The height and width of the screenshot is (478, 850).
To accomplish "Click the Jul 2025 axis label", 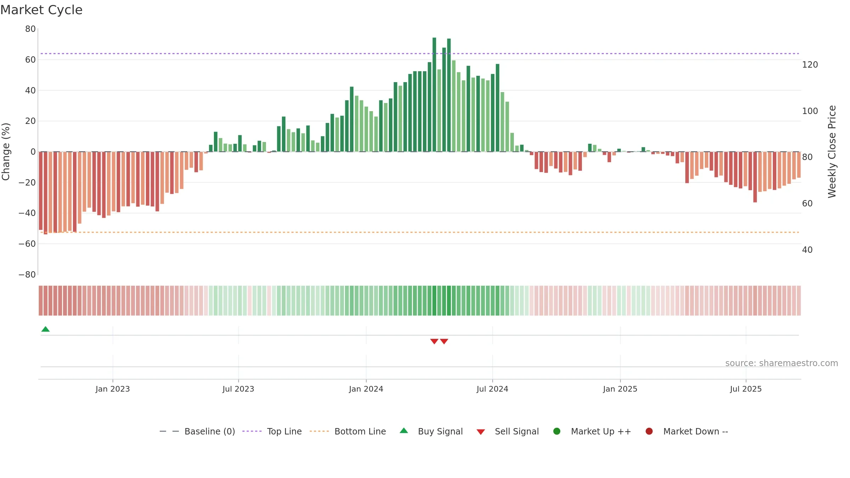I will point(746,389).
